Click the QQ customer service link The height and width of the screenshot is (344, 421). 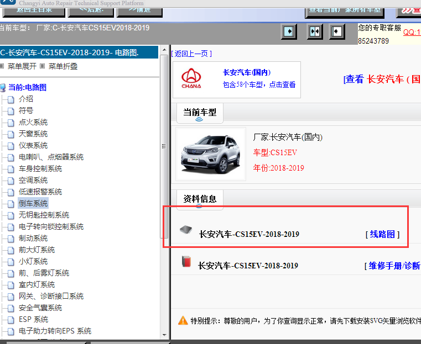click(x=412, y=32)
